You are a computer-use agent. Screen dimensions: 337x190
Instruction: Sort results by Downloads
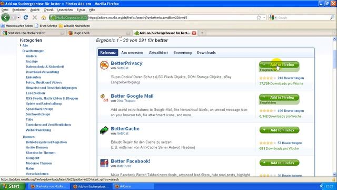tap(206, 53)
